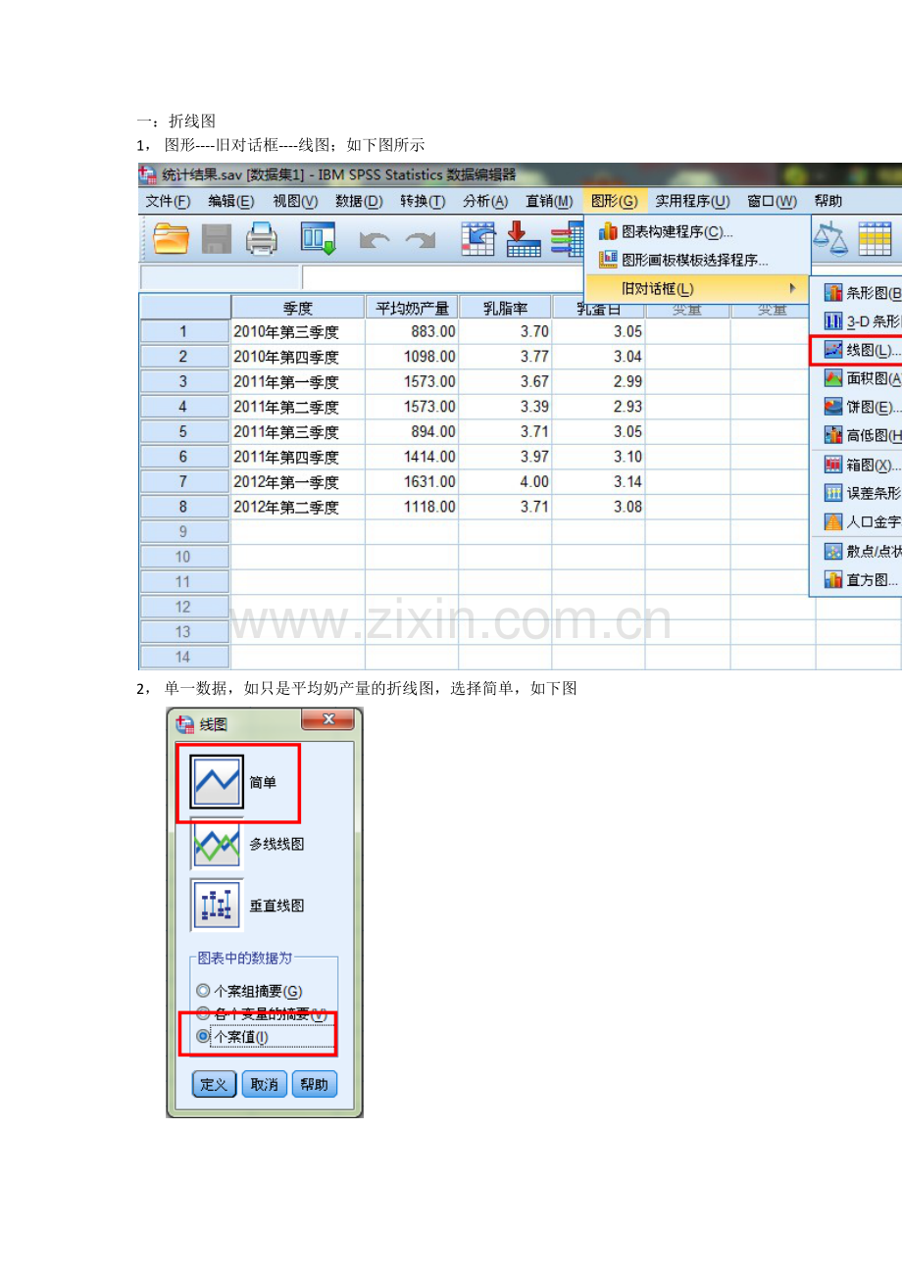Click the Redo arrow icon
Image resolution: width=902 pixels, height=1276 pixels.
[x=421, y=240]
